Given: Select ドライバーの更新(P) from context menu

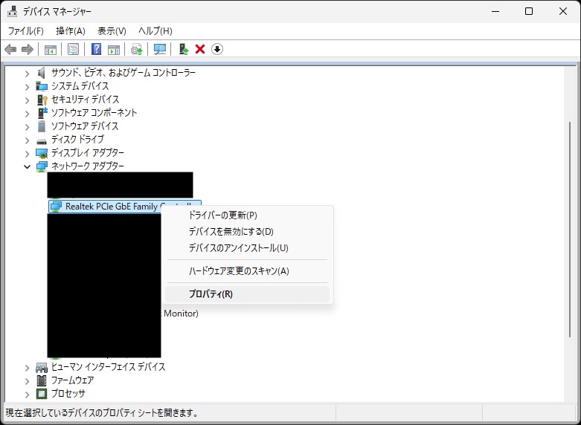Looking at the screenshot, I should coord(222,215).
